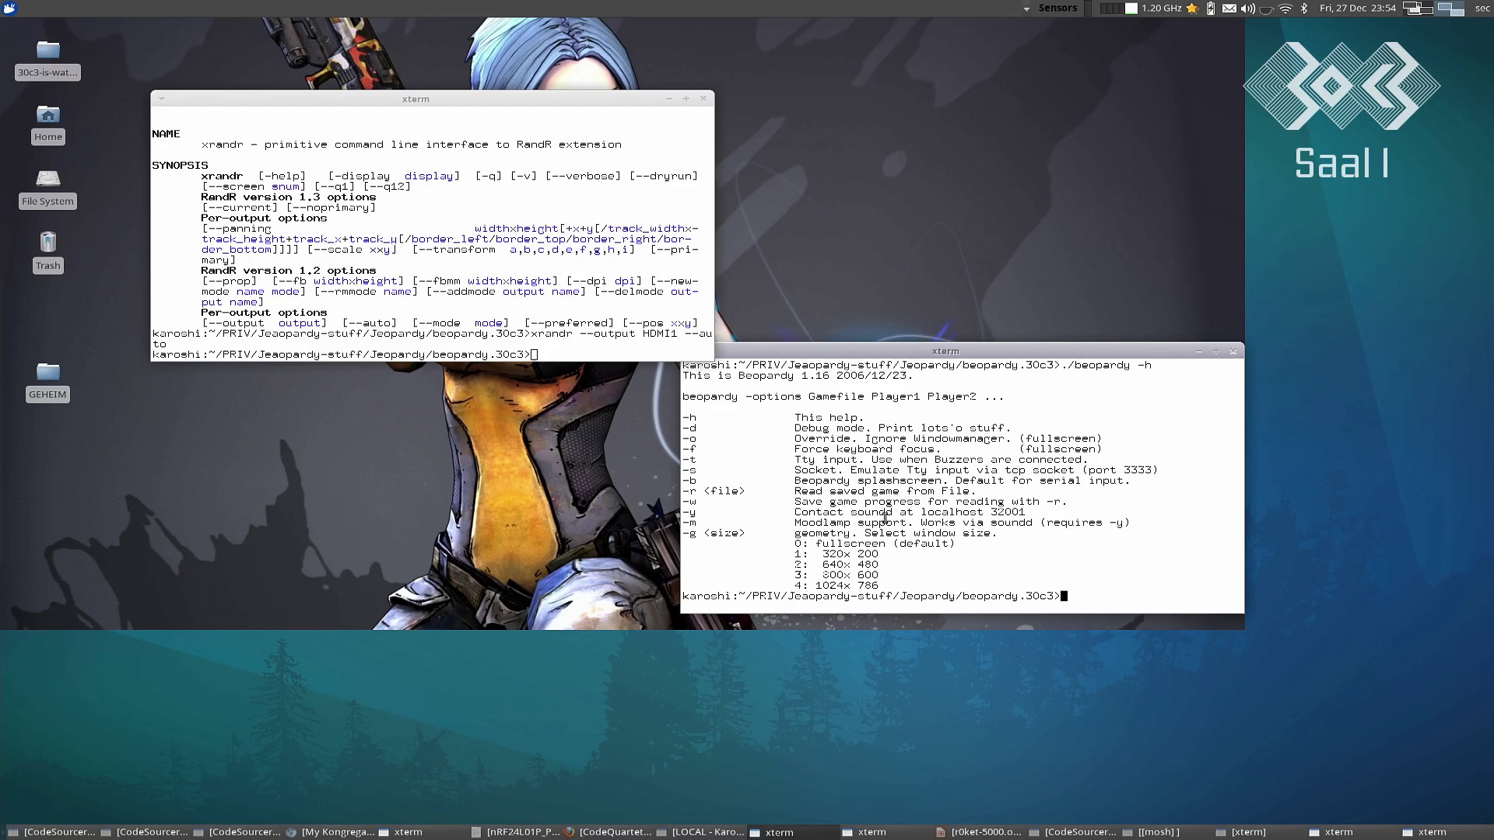Screen dimensions: 1494x840
Task: Switch to LOCAL - Karo... taskbar item
Action: tap(700, 832)
